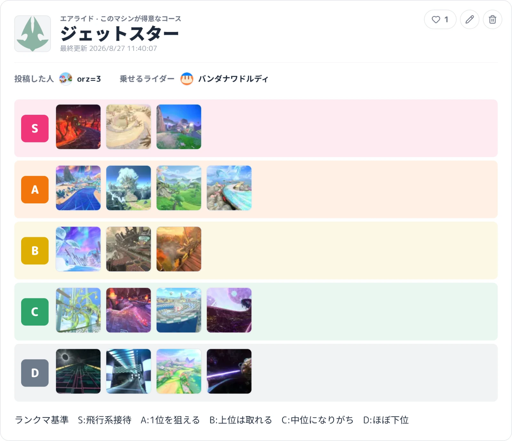Screen dimensions: 512x441
Task: Click the last updated timestamp 2026/8/27
Action: click(x=108, y=48)
